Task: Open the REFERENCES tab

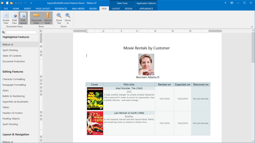Action: (x=61, y=9)
